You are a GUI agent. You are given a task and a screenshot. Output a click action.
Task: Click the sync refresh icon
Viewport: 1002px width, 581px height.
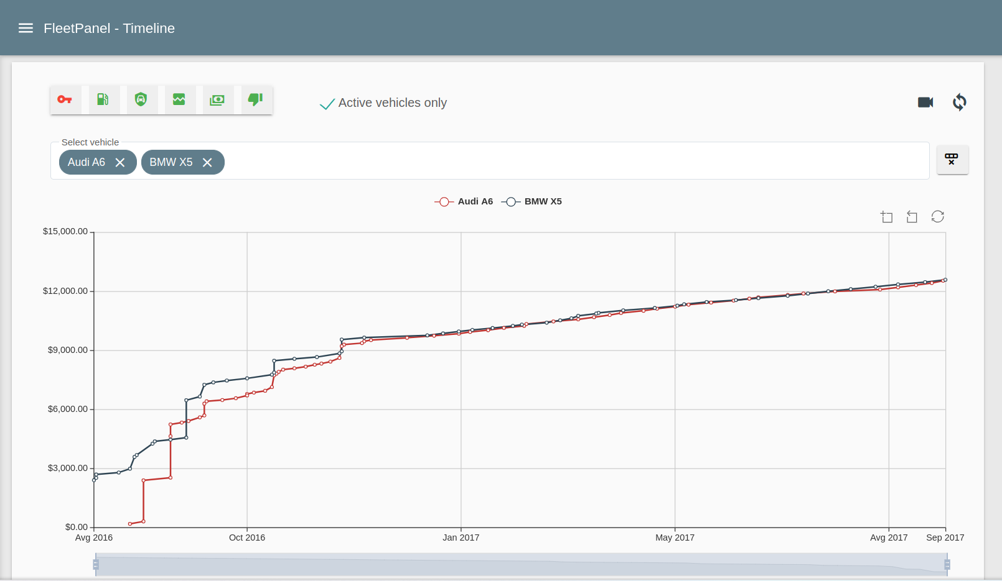click(959, 102)
